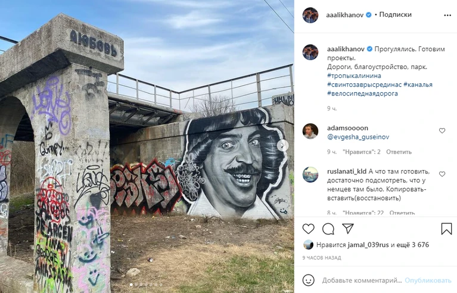Screen dimensions: 457x293
Task: Open aaalikhanov header profile avatar
Action: click(x=310, y=15)
